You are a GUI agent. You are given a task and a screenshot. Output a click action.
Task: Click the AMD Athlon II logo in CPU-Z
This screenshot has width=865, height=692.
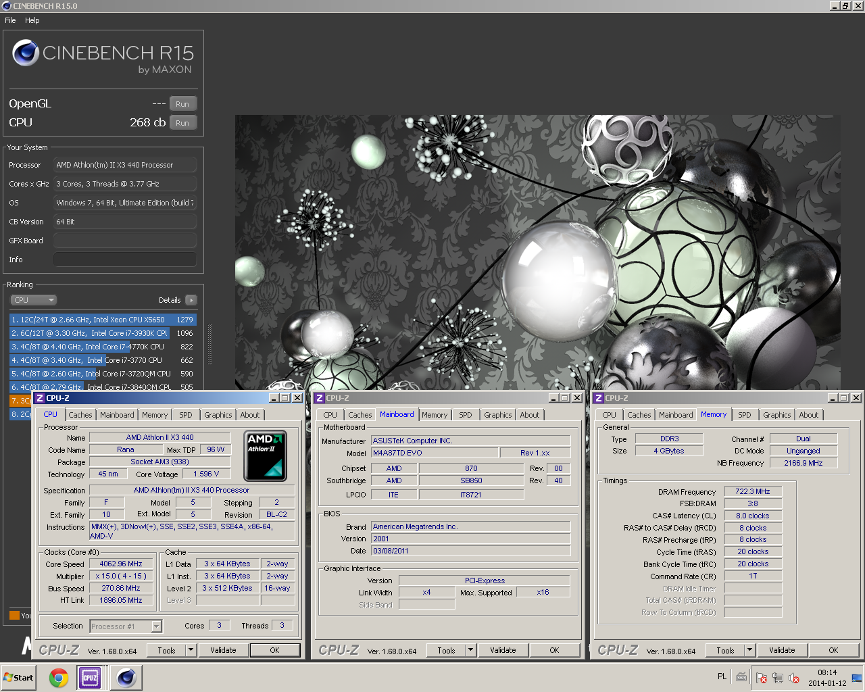(x=265, y=455)
